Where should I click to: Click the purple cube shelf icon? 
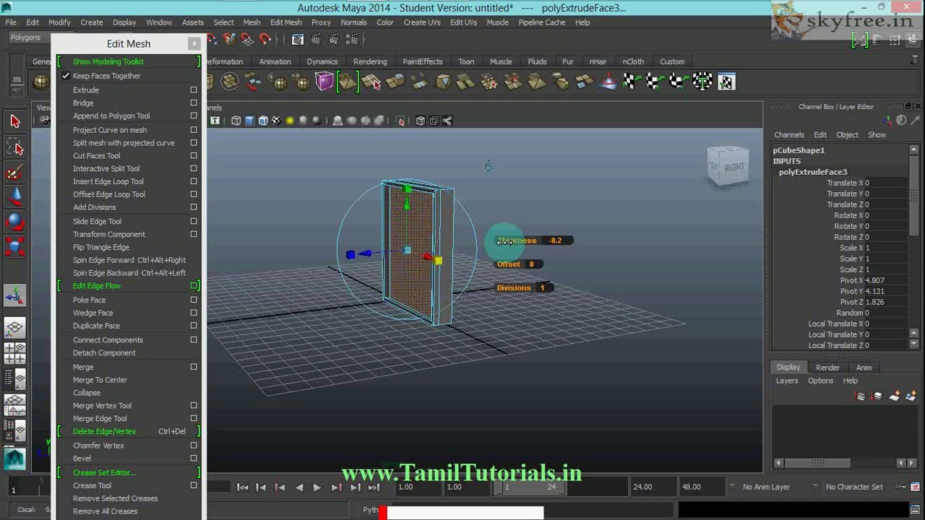click(324, 82)
